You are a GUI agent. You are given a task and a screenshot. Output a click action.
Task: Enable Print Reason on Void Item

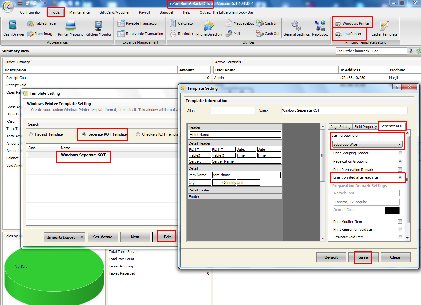coord(400,229)
